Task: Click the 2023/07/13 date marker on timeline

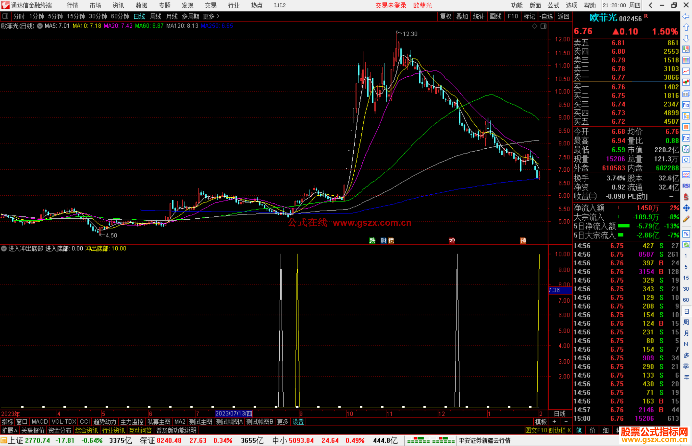Action: click(x=234, y=413)
